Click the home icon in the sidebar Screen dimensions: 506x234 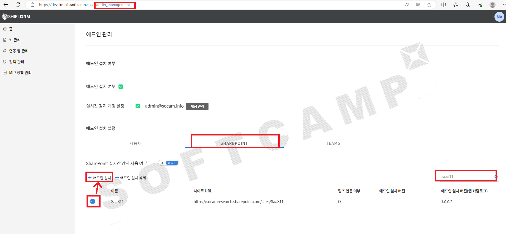coord(5,29)
